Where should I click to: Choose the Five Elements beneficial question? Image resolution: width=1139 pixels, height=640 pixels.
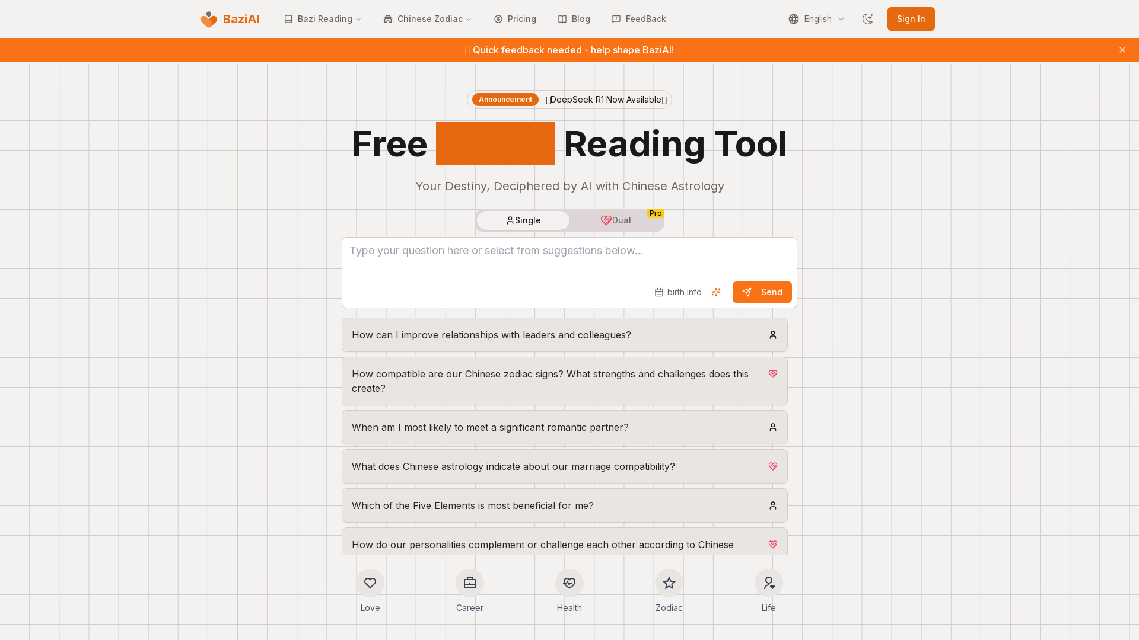pyautogui.click(x=565, y=505)
